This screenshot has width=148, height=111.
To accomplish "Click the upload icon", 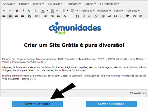I will [x=64, y=16].
